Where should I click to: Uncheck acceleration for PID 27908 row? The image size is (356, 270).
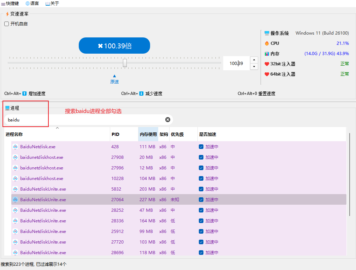click(x=201, y=157)
